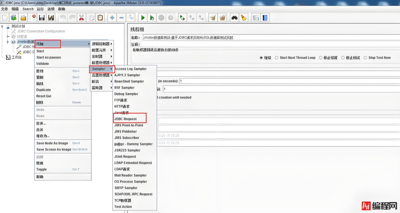This screenshot has height=213, width=400.
Task: Click the Ramp-Up (in seconds) input field
Action: click(290, 81)
